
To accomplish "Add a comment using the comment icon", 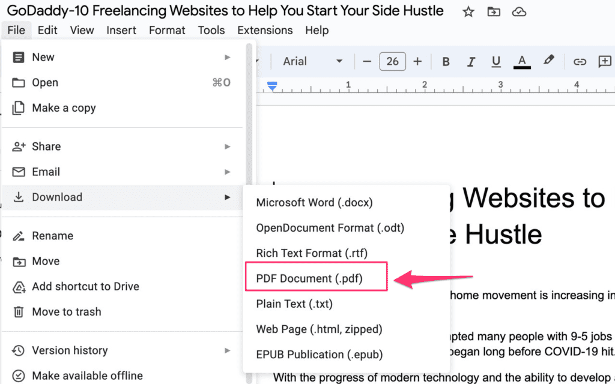I will [605, 62].
